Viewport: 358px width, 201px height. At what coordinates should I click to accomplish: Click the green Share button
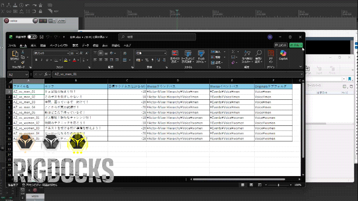(296, 45)
